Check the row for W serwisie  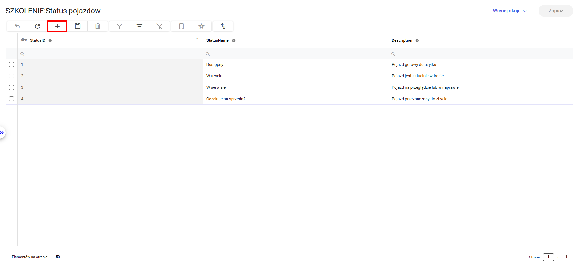11,87
